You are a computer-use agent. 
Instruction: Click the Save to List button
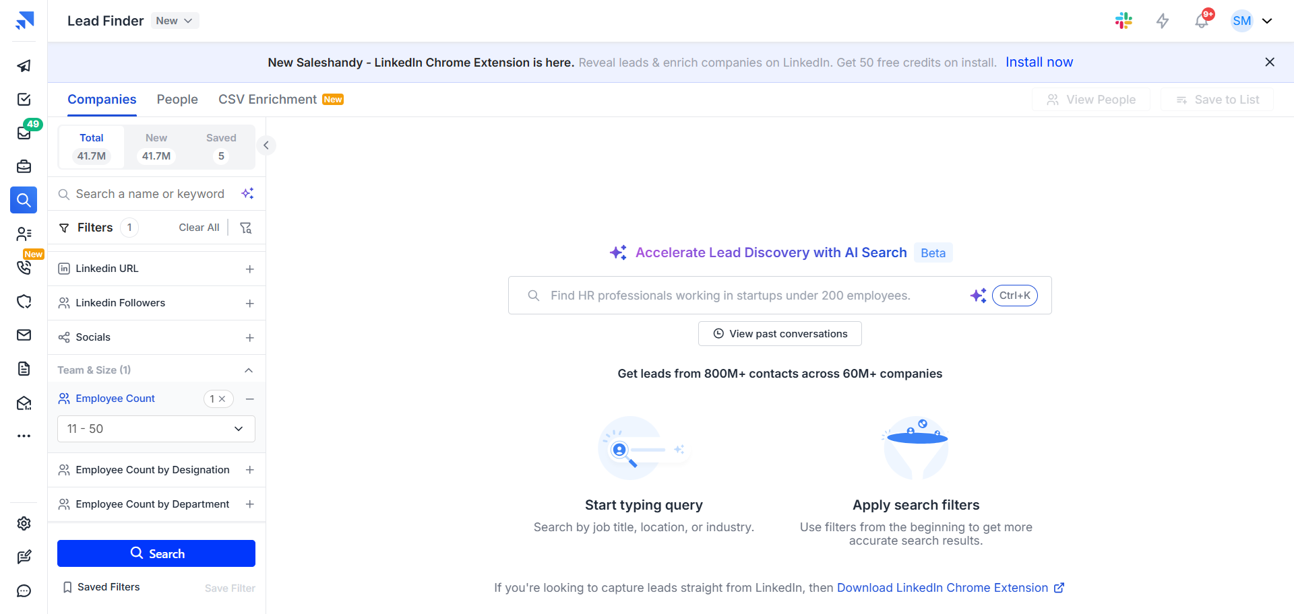1217,100
